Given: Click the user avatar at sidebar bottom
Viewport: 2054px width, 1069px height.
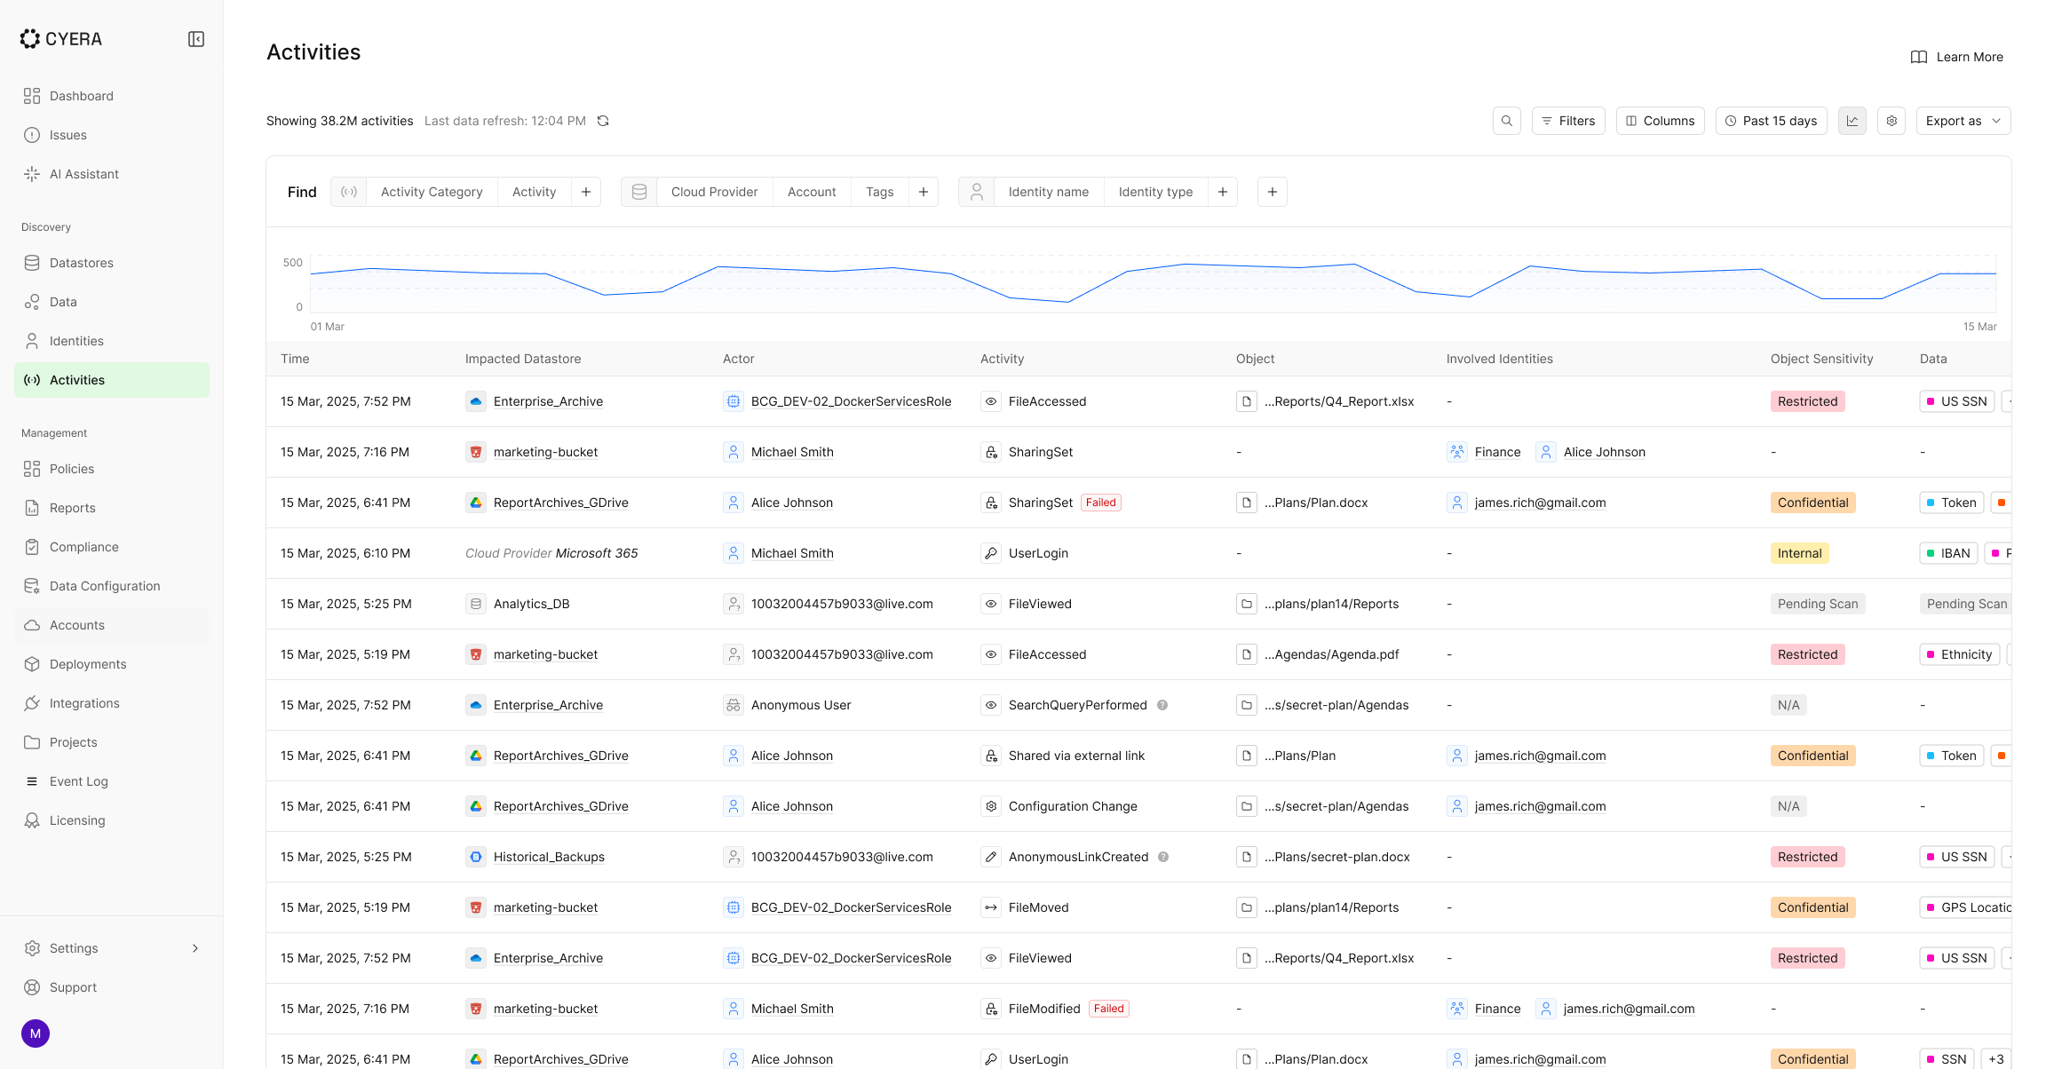Looking at the screenshot, I should click(36, 1033).
